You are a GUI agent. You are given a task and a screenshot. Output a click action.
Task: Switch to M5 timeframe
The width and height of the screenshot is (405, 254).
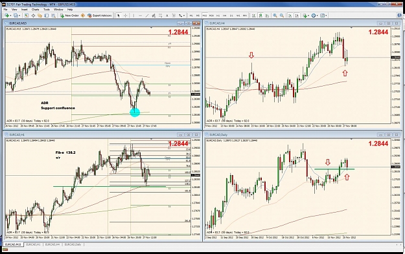point(198,16)
